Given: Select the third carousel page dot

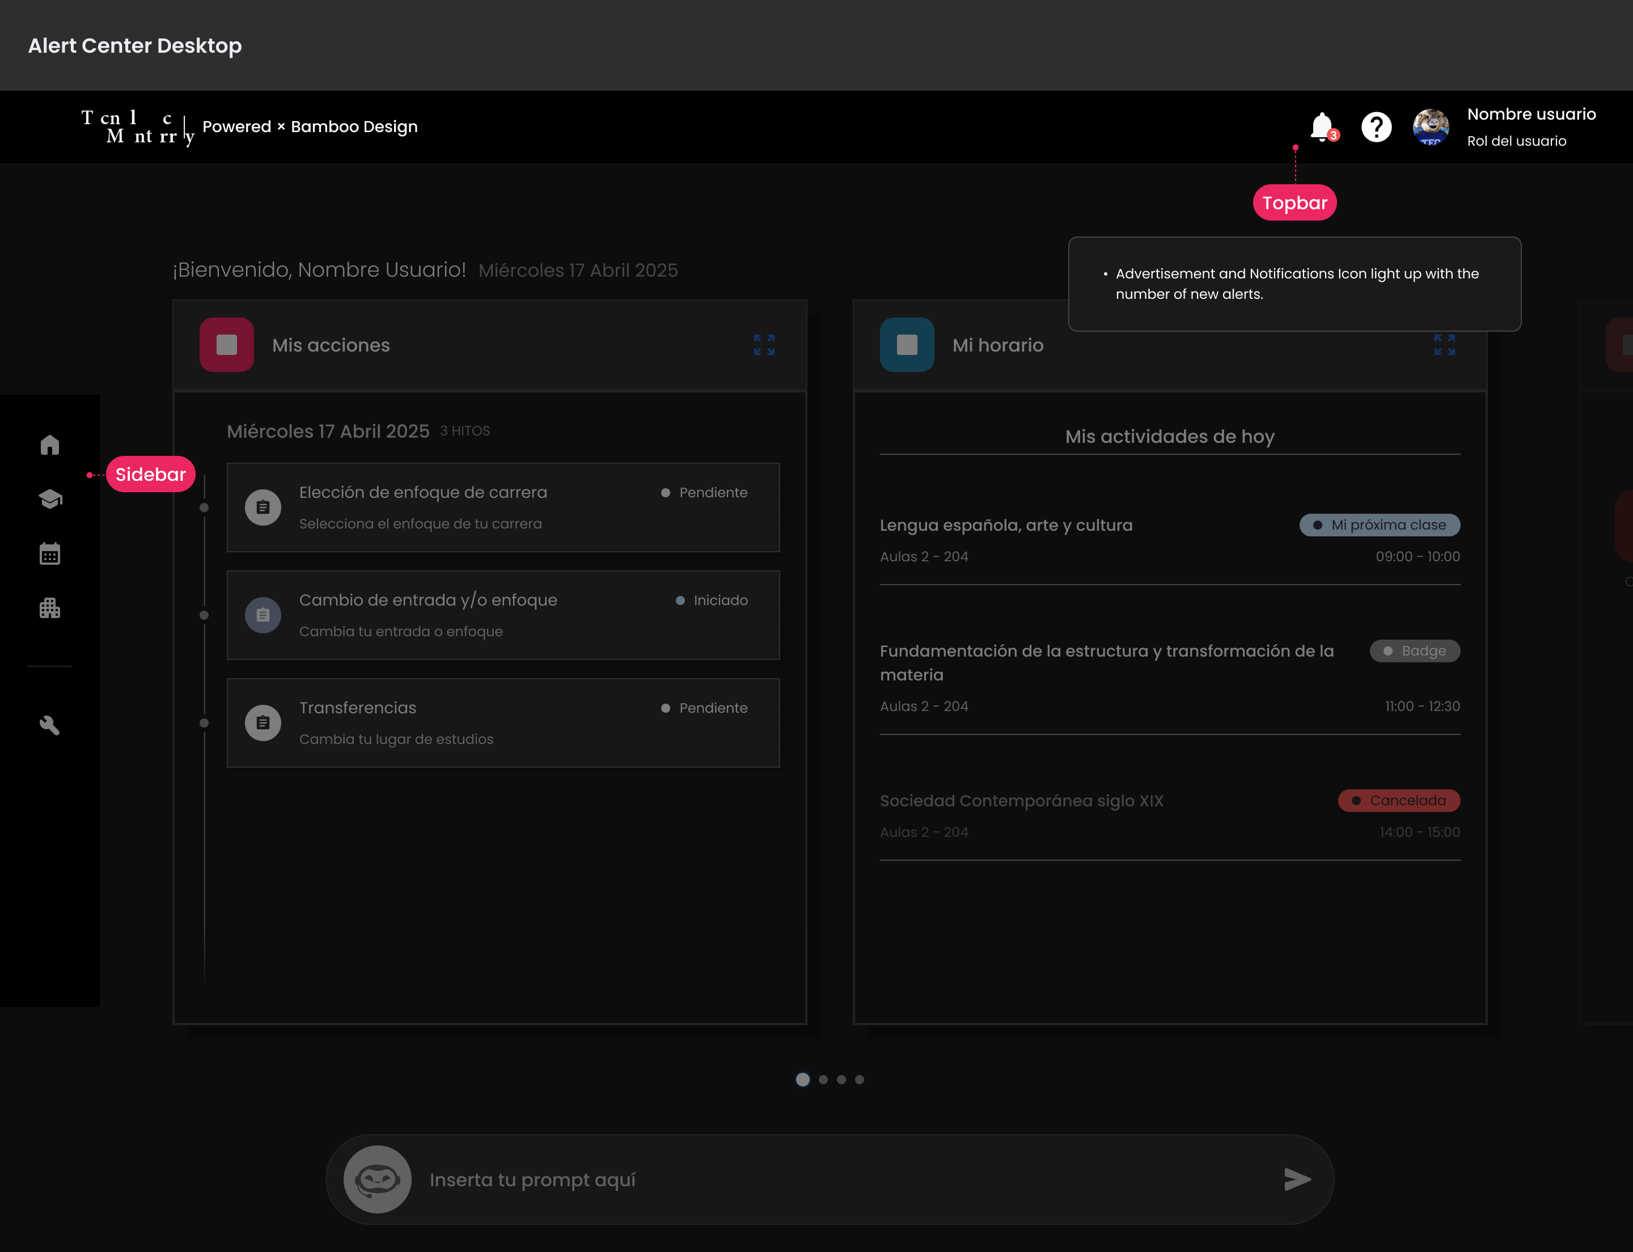Looking at the screenshot, I should coord(841,1080).
